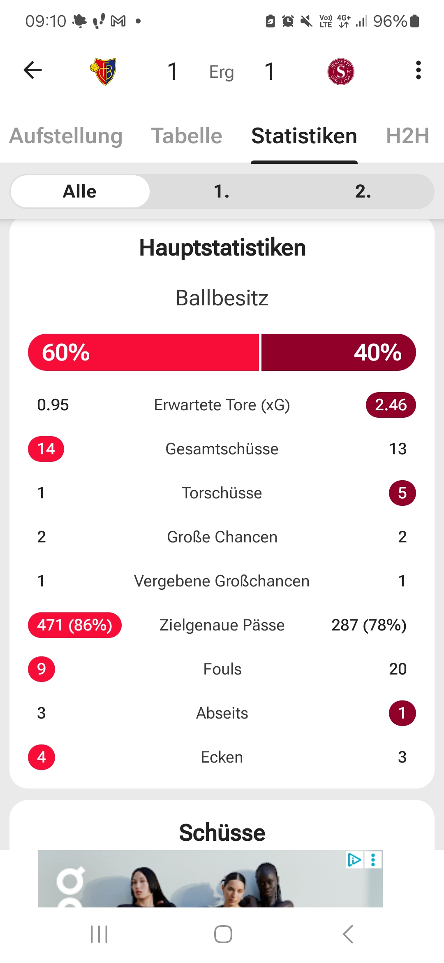Screen dimensions: 444x963
Task: Open the Tabelle tab
Action: coord(187,136)
